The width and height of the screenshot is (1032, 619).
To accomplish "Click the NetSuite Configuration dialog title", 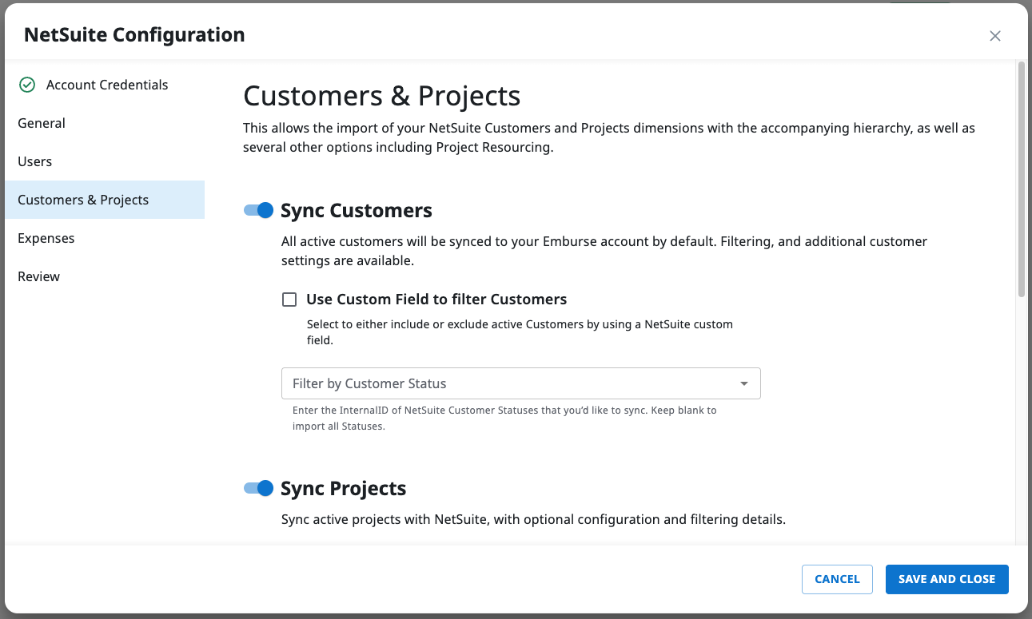I will [x=134, y=35].
